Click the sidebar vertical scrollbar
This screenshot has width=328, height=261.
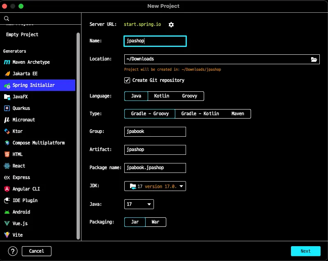tap(78, 136)
